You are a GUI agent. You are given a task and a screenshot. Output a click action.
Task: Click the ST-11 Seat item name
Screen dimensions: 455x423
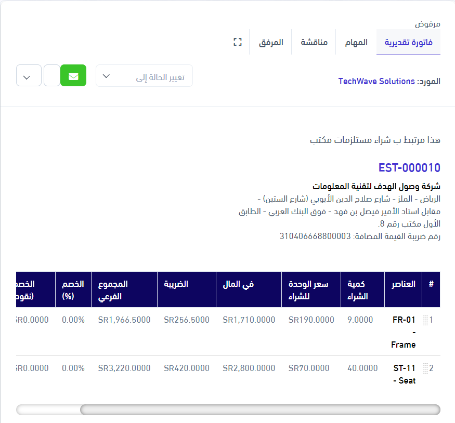[404, 374]
